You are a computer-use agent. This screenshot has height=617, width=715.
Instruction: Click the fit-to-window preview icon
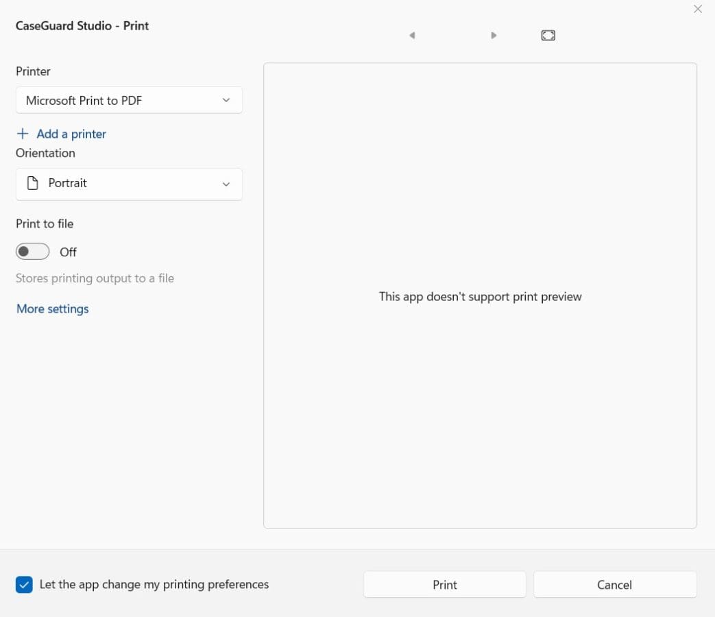[548, 36]
